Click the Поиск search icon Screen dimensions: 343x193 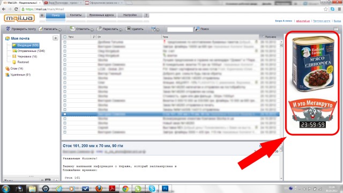197,28
